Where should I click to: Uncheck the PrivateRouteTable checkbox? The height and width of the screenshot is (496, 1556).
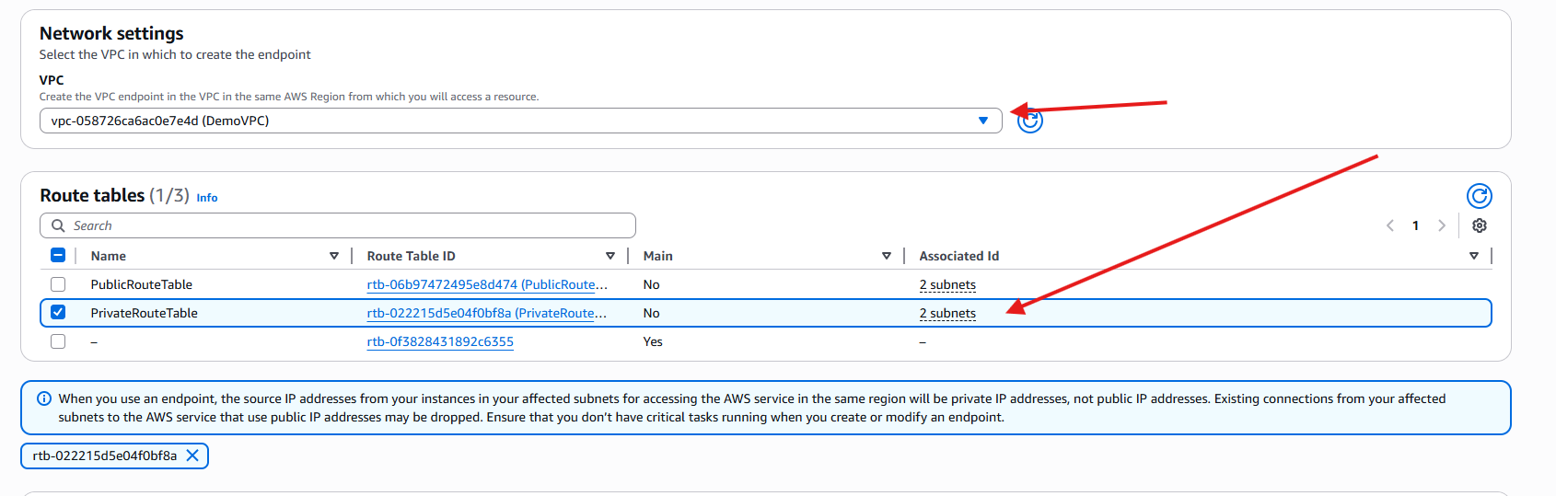click(x=58, y=313)
